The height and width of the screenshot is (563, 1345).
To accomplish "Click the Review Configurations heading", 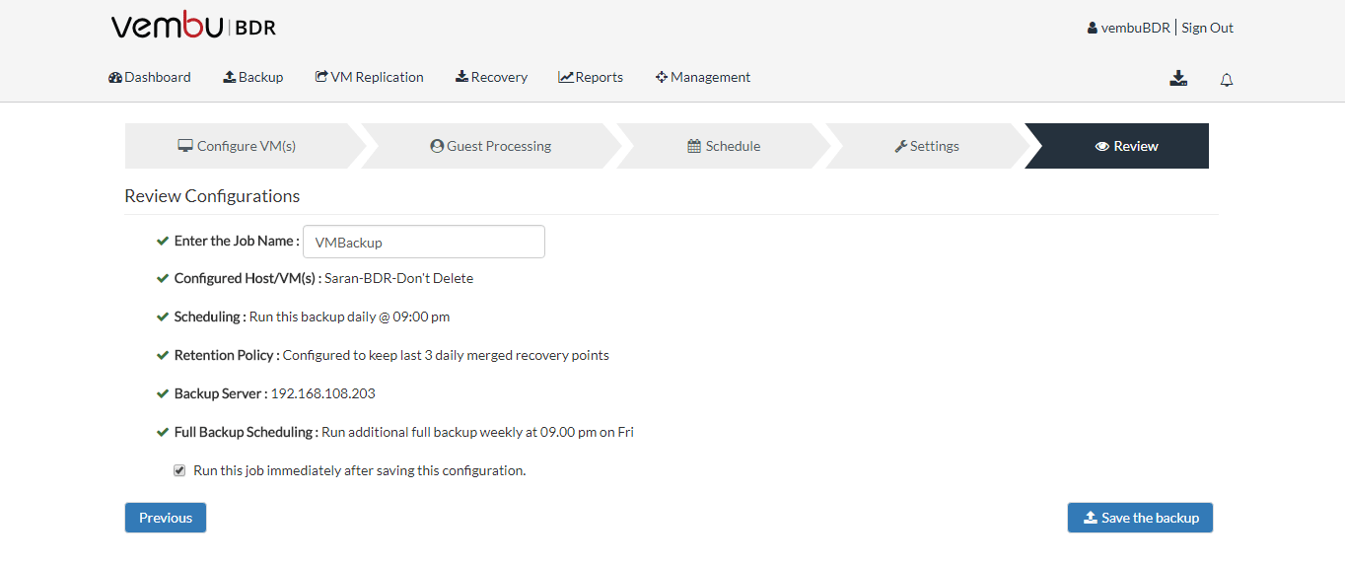I will pos(212,196).
